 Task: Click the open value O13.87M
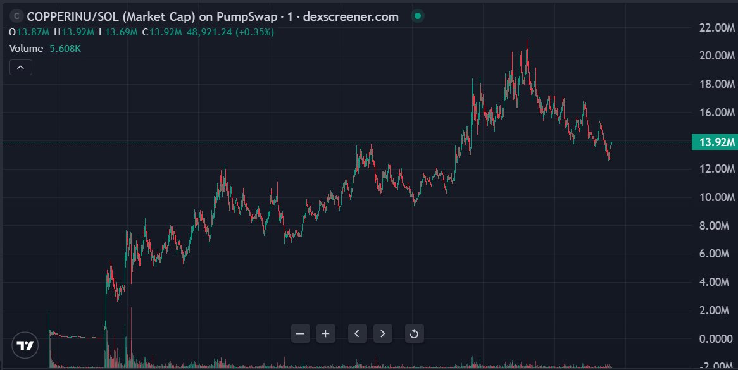point(30,32)
